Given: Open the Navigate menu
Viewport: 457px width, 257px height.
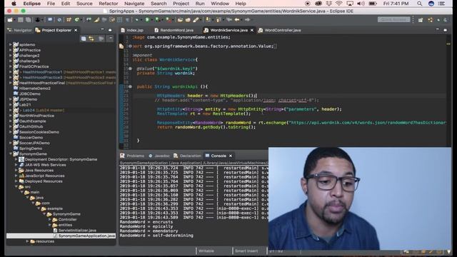Looking at the screenshot, I should (134, 4).
